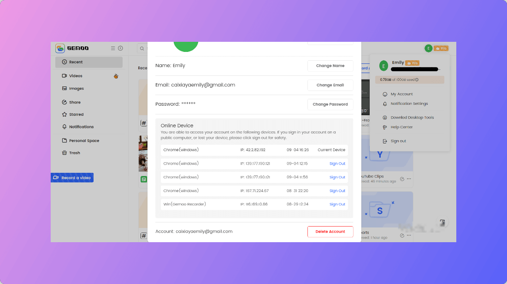Open the YouTube Clips more options menu
This screenshot has width=507, height=284.
pos(409,179)
